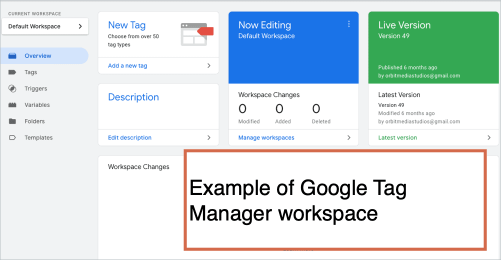Click the Tags label icon
Screen dimensions: 501x260
click(12, 72)
